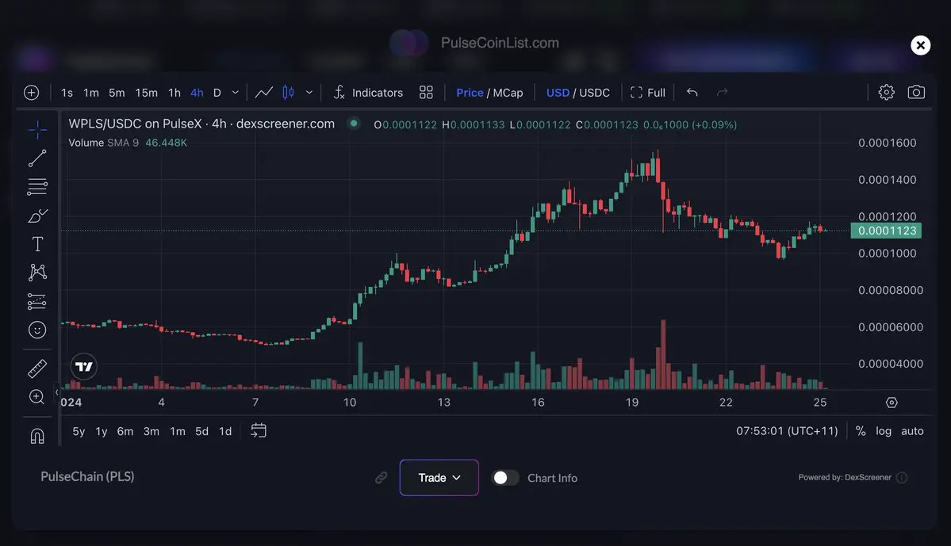Take a chart snapshot with camera icon
This screenshot has height=546, width=951.
coord(916,92)
